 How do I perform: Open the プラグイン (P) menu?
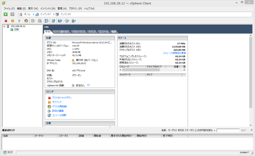tap(75, 9)
